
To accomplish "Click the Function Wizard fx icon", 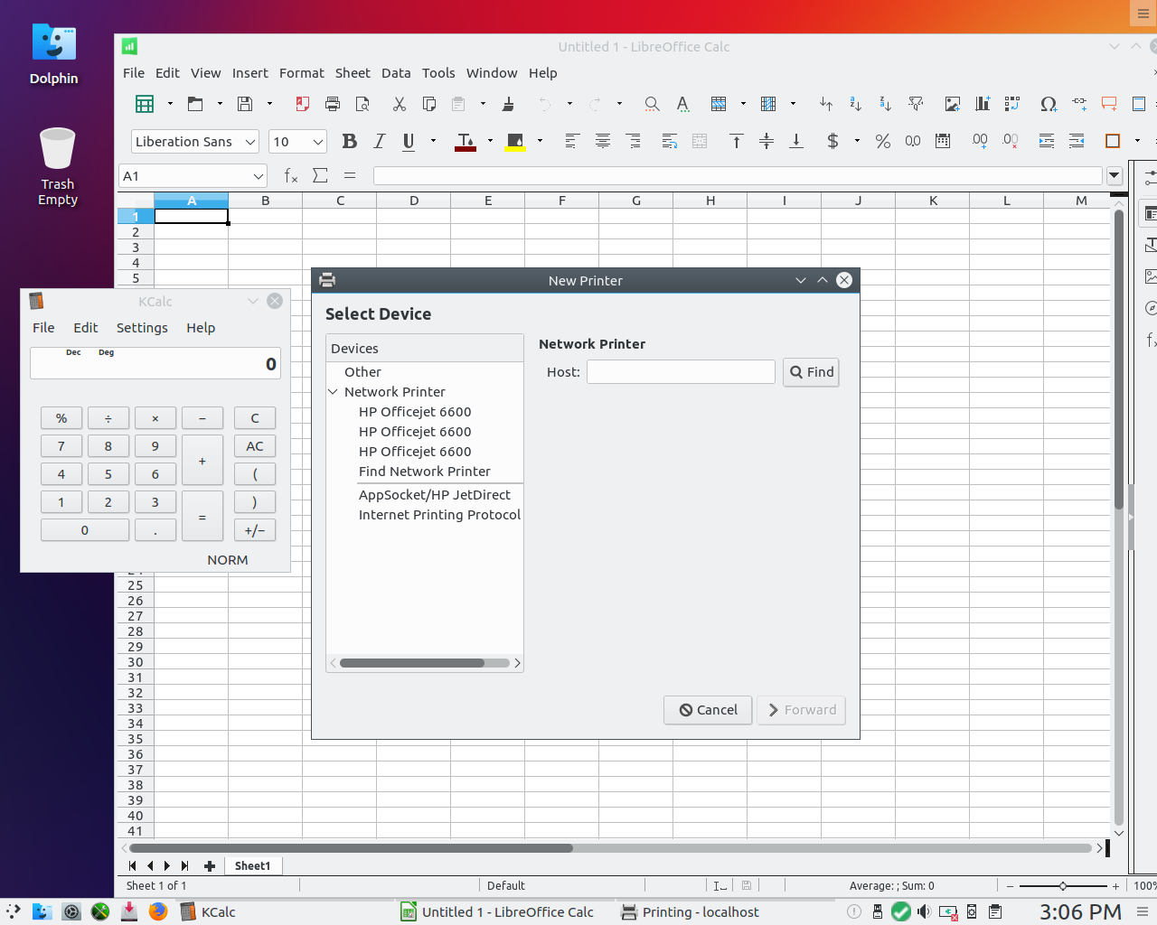I will (291, 175).
